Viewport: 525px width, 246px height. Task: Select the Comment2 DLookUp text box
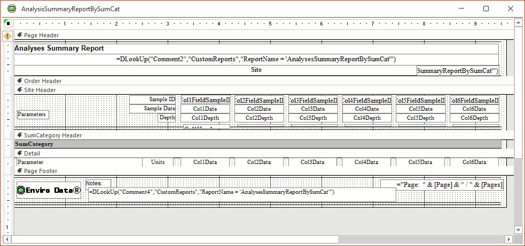pos(256,60)
